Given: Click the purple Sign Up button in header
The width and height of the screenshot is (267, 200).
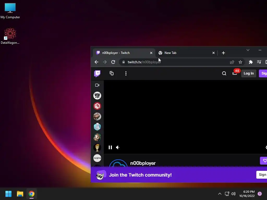Looking at the screenshot, I should click(x=263, y=73).
